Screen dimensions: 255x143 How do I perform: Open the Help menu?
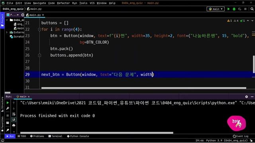[x=112, y=3]
